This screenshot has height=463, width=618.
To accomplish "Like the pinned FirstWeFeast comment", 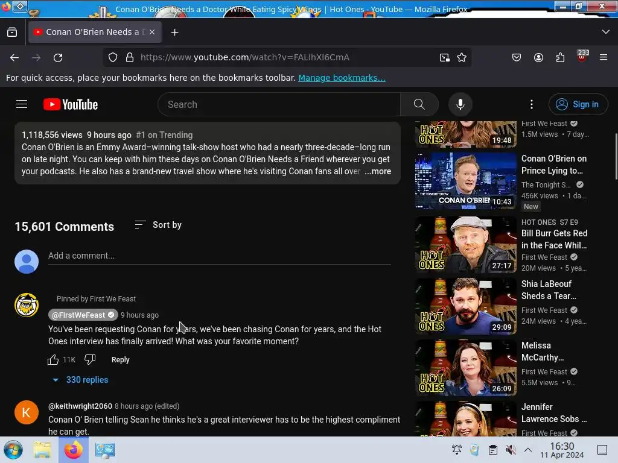I will click(x=53, y=359).
